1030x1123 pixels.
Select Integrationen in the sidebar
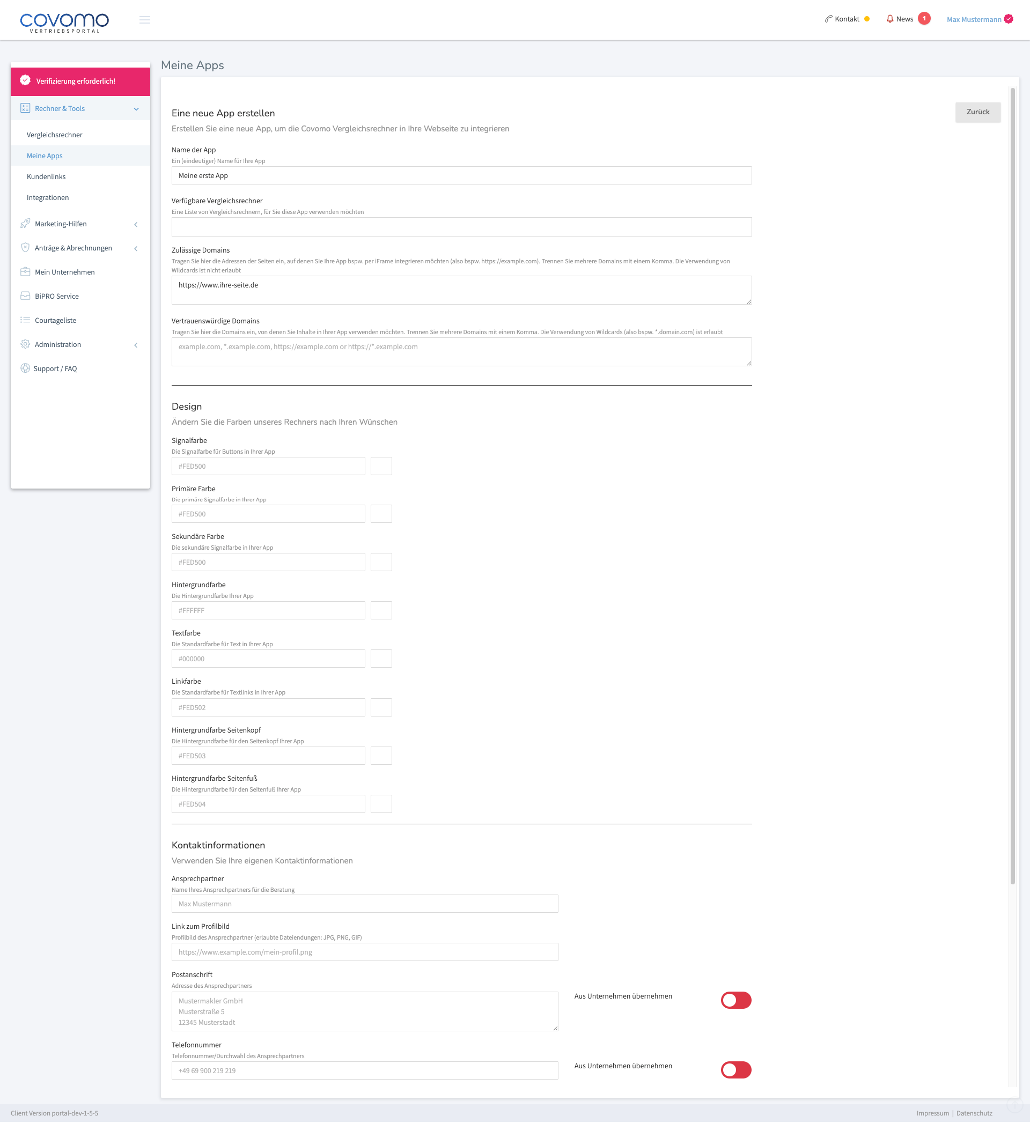point(48,198)
